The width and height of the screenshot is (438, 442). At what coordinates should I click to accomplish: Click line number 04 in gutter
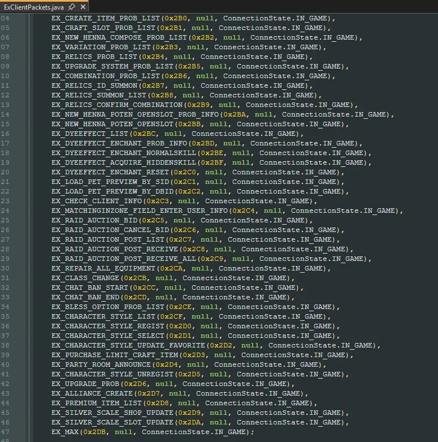[5, 18]
